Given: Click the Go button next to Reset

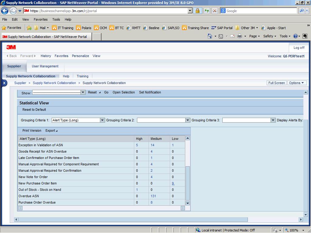Looking at the screenshot, I should tap(106, 92).
